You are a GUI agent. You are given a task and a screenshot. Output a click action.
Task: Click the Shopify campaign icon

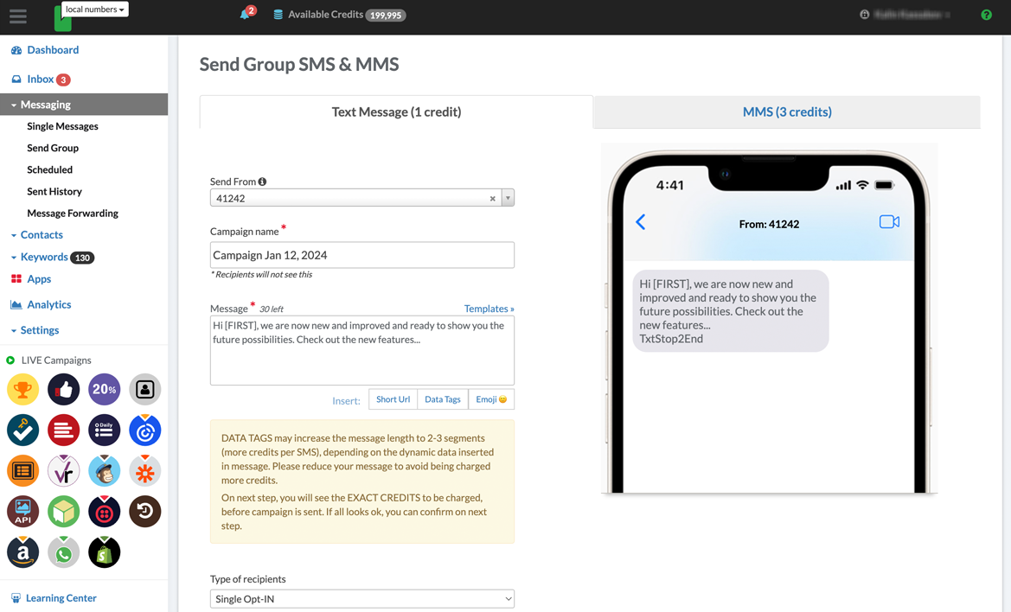point(104,551)
